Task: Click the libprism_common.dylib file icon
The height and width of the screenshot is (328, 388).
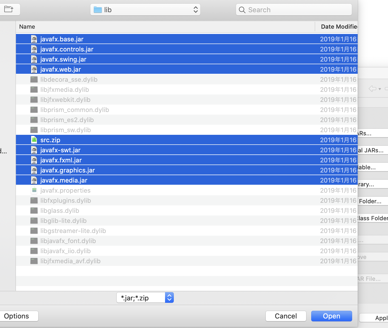Action: coord(34,110)
